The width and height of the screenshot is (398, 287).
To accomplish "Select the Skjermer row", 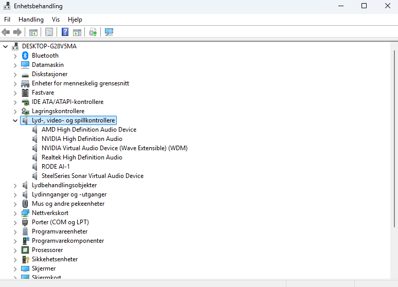I will pos(44,268).
